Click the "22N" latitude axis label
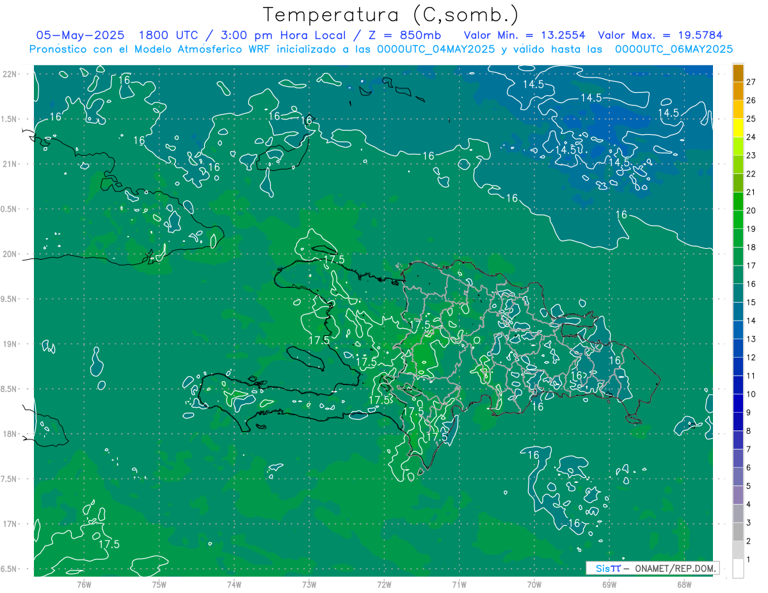 tap(10, 74)
